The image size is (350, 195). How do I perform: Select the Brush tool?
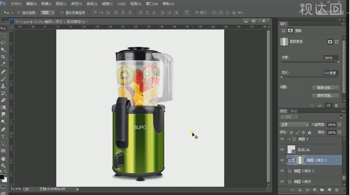pos(3,79)
